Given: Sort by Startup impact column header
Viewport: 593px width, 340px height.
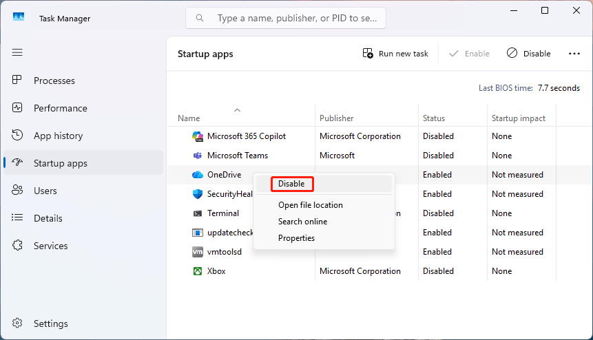Looking at the screenshot, I should (x=519, y=118).
